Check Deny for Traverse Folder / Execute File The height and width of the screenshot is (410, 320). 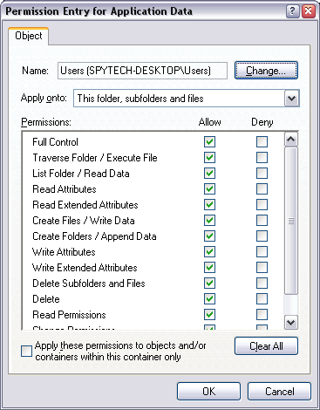262,158
